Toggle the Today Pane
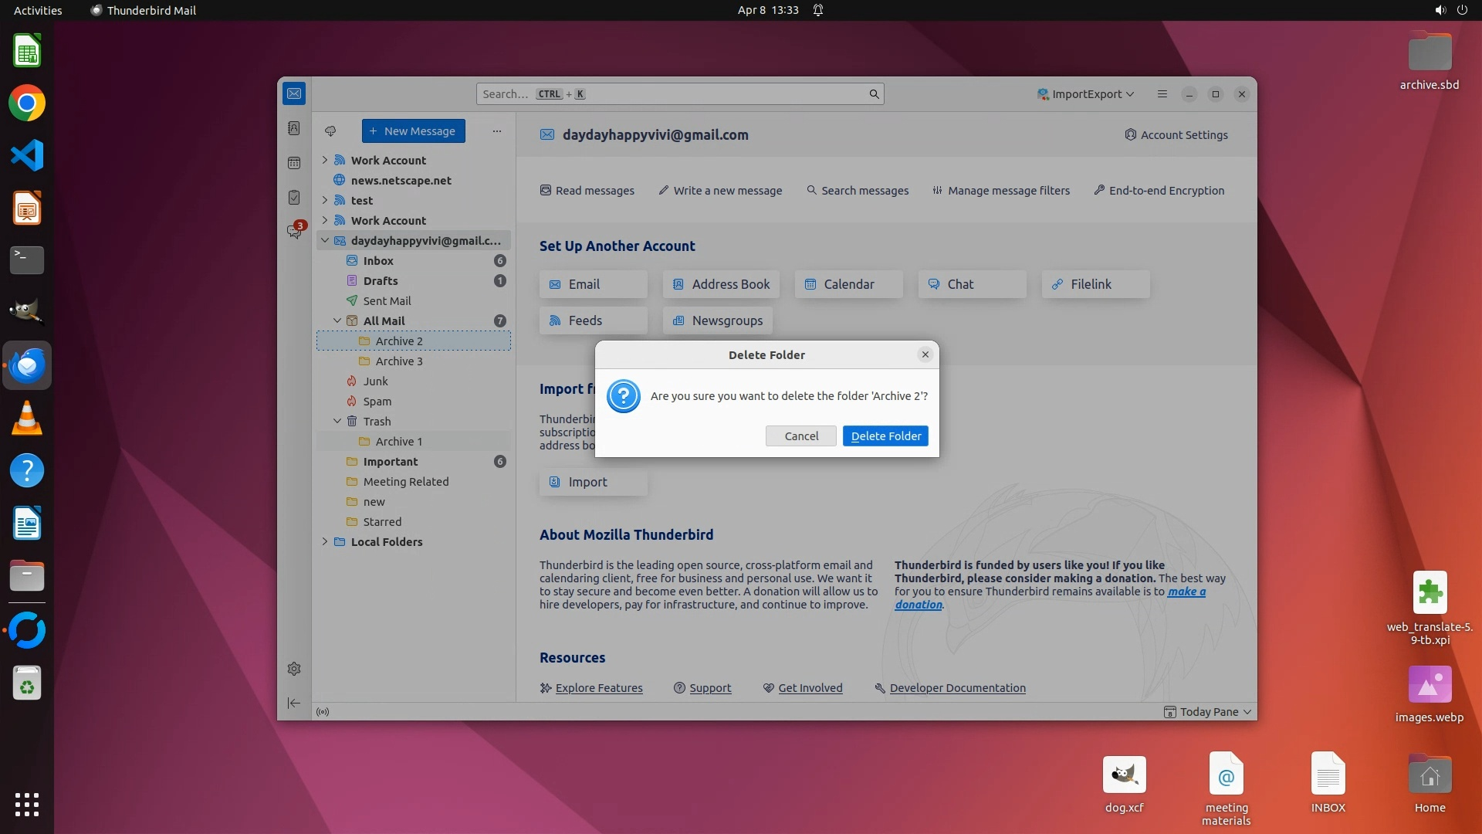 coord(1208,712)
